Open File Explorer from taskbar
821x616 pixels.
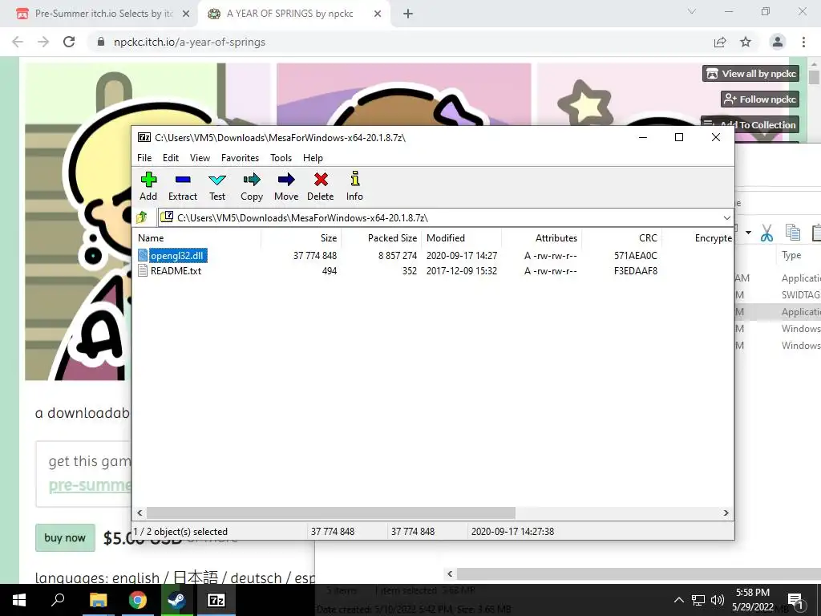98,600
